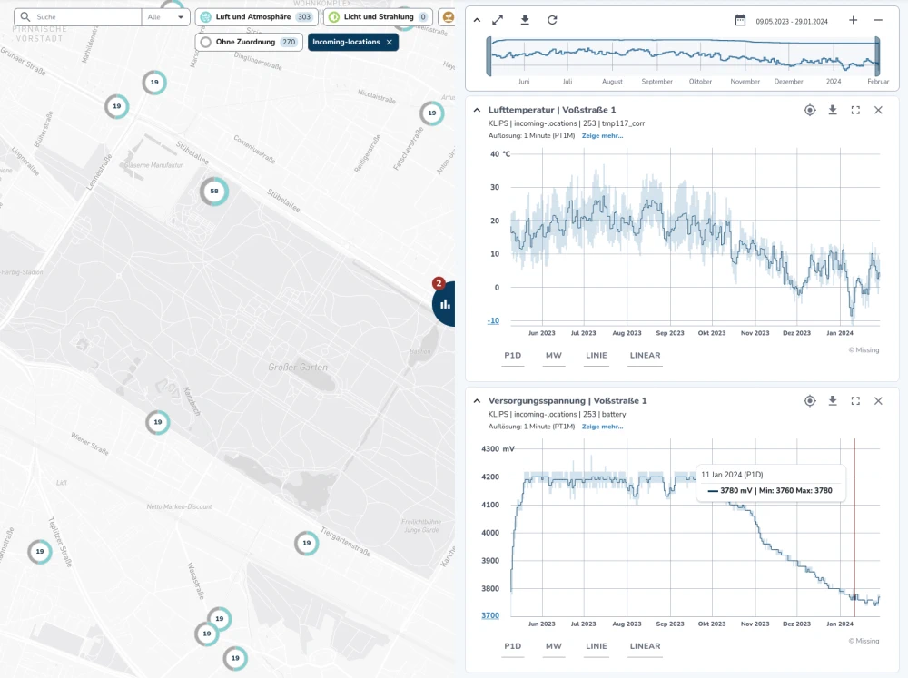
Task: Open MW option in Versorgungsspannung chart
Action: point(554,646)
